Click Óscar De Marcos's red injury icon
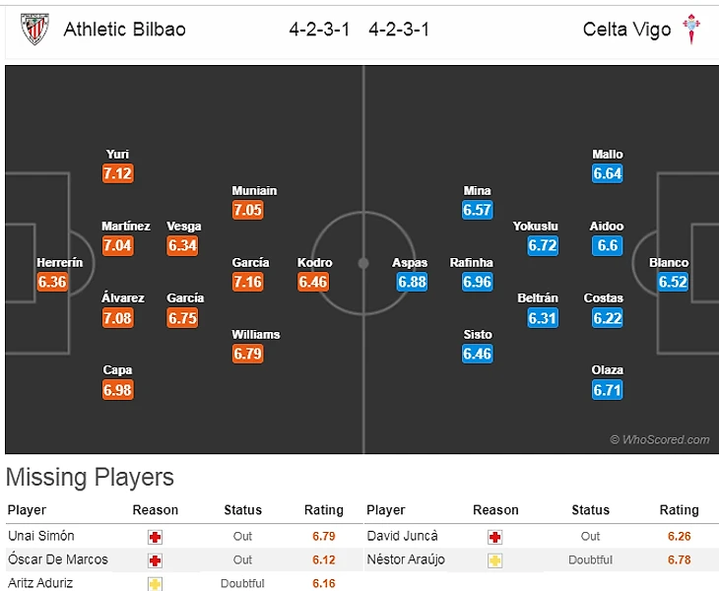 [155, 559]
